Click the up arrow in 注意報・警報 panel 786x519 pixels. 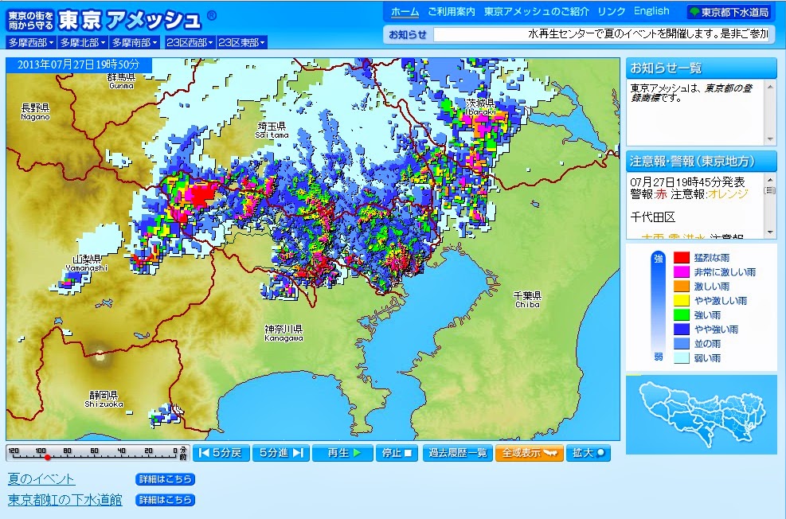(770, 179)
